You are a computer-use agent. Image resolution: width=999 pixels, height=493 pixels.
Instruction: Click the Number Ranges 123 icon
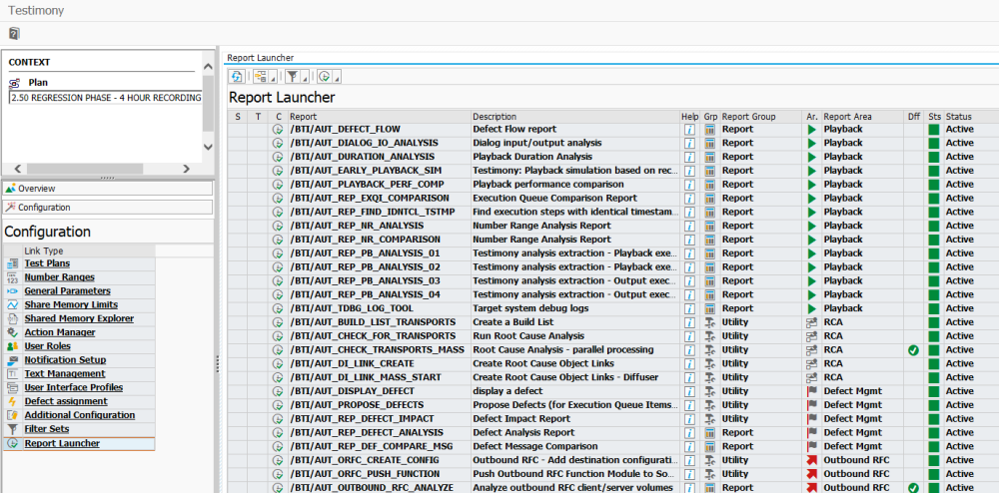[x=12, y=277]
